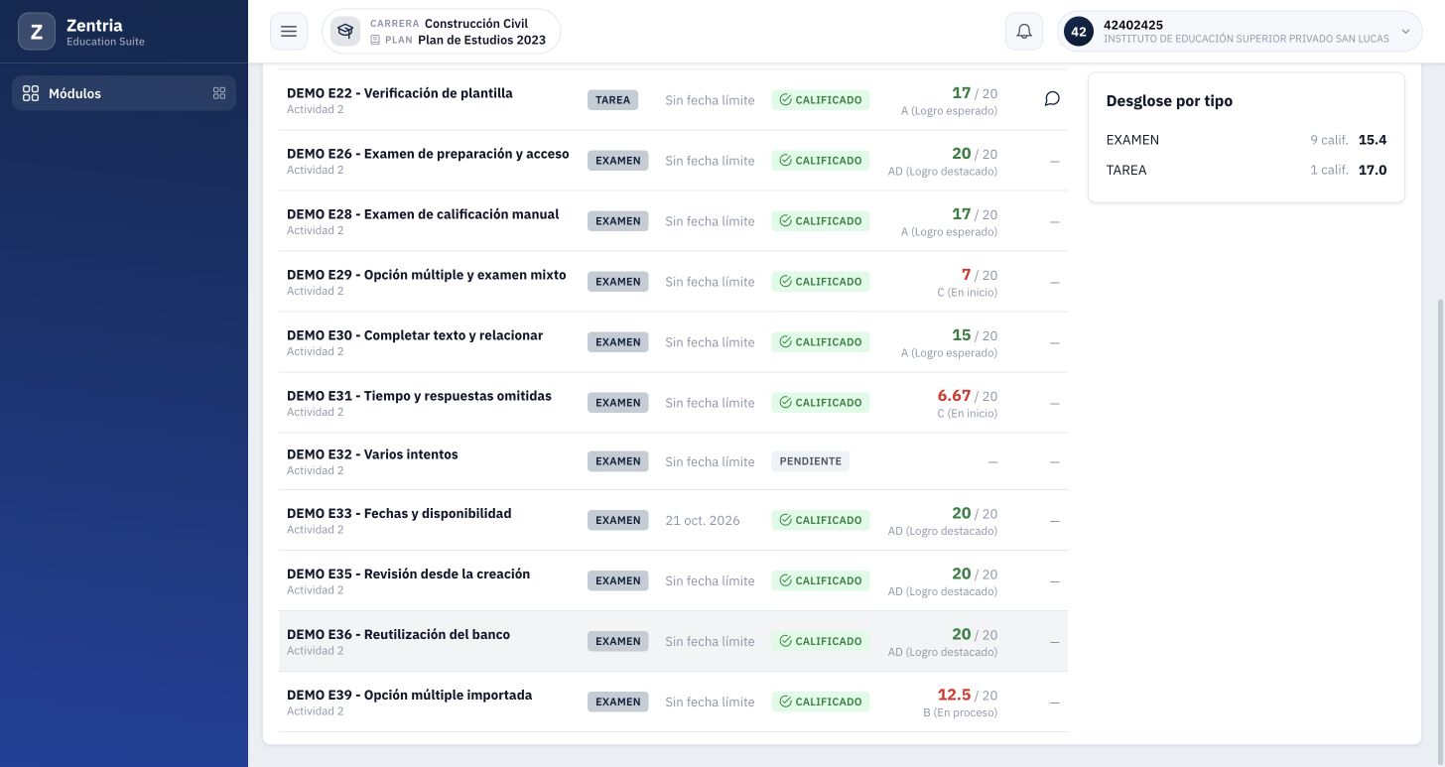Click the Plan de Estudios 2023 label
The image size is (1445, 767).
tap(481, 41)
